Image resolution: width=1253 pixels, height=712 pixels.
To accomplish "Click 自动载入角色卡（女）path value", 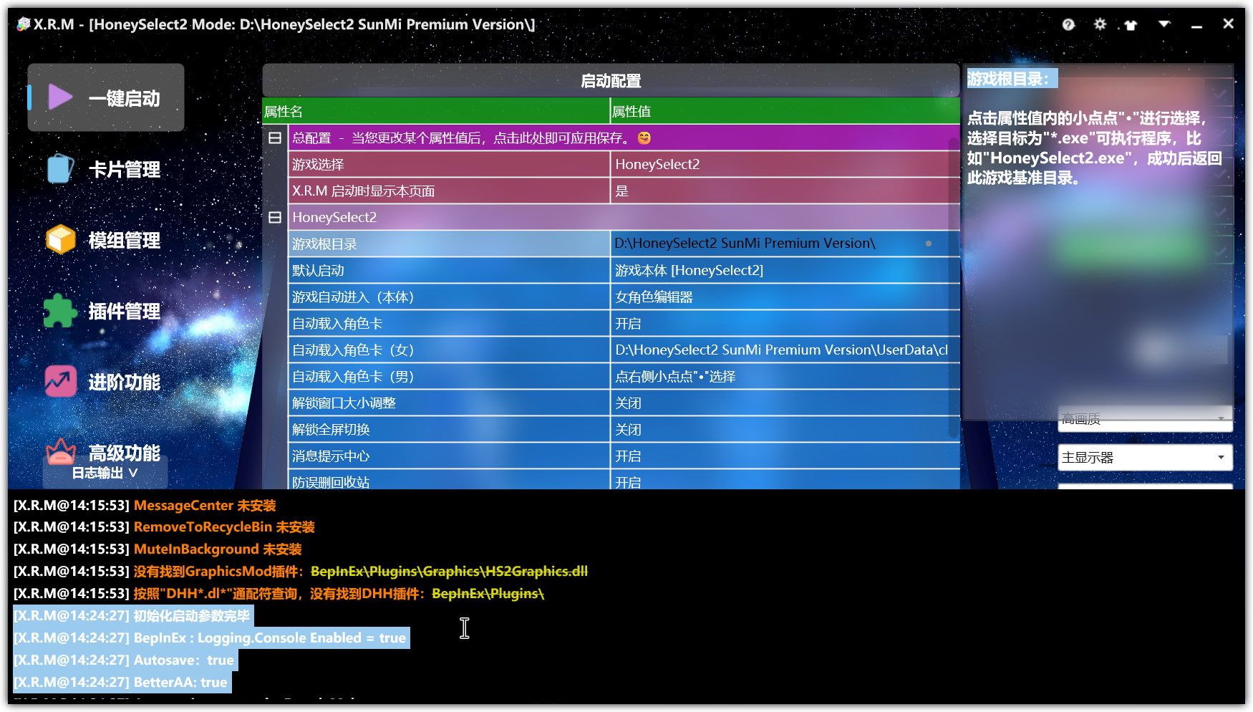I will click(x=785, y=350).
